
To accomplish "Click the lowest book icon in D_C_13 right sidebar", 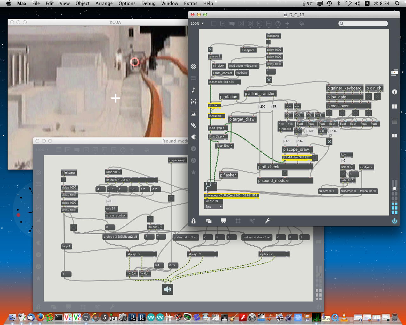I will pos(395,136).
